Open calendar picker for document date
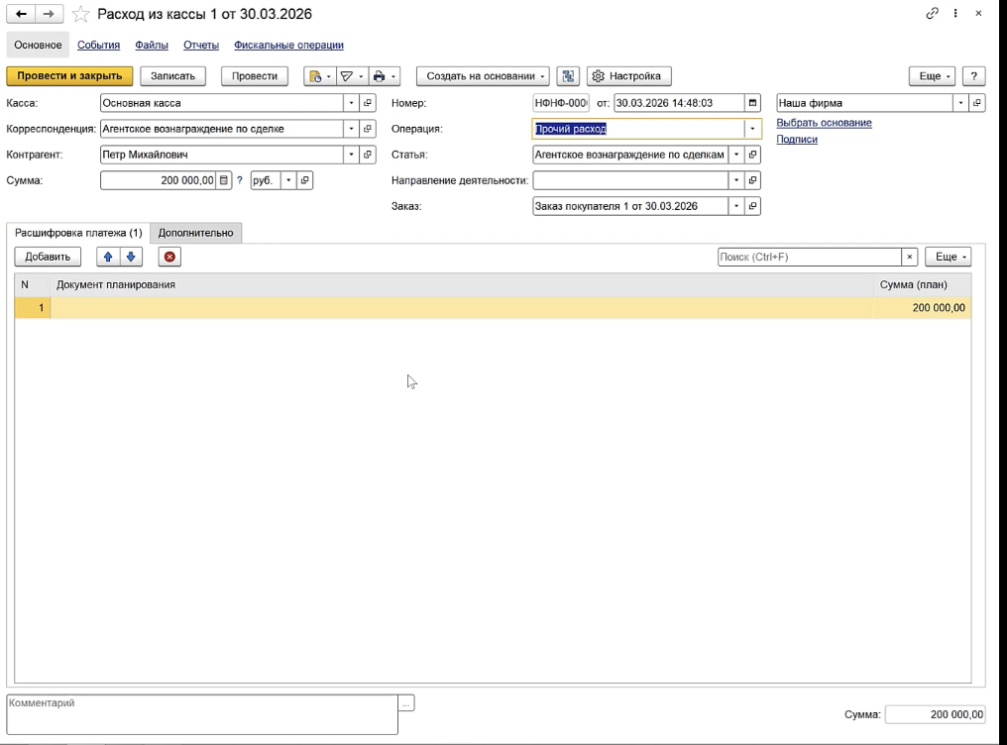1007x745 pixels. 752,103
